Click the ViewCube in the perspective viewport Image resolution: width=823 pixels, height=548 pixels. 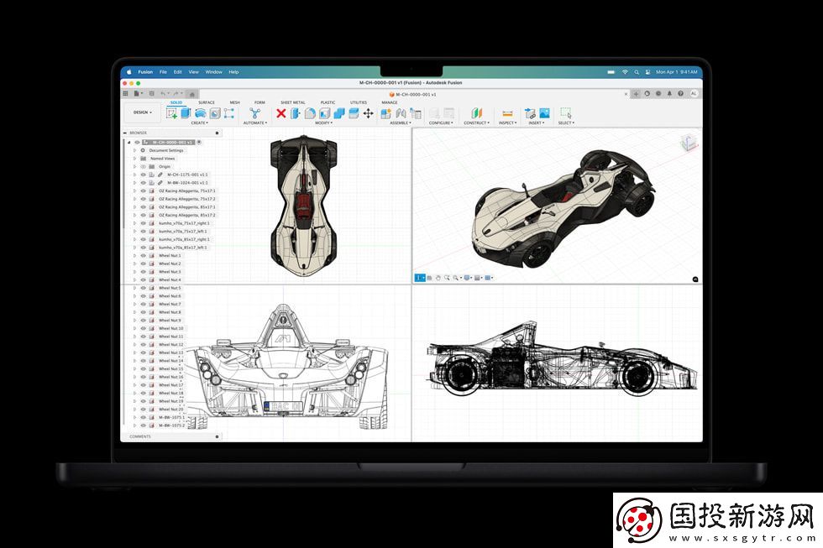688,142
